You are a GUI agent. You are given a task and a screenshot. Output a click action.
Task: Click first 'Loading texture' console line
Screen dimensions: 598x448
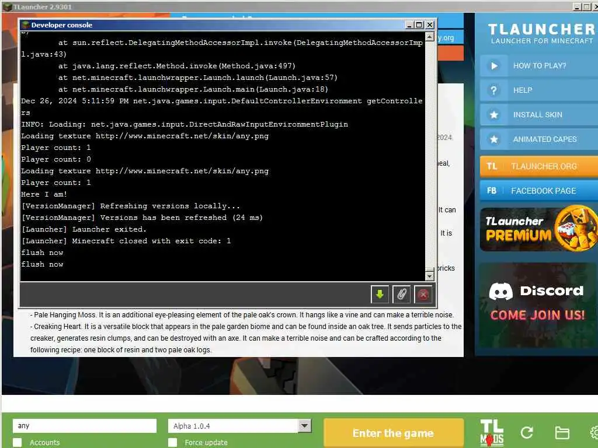coord(145,136)
